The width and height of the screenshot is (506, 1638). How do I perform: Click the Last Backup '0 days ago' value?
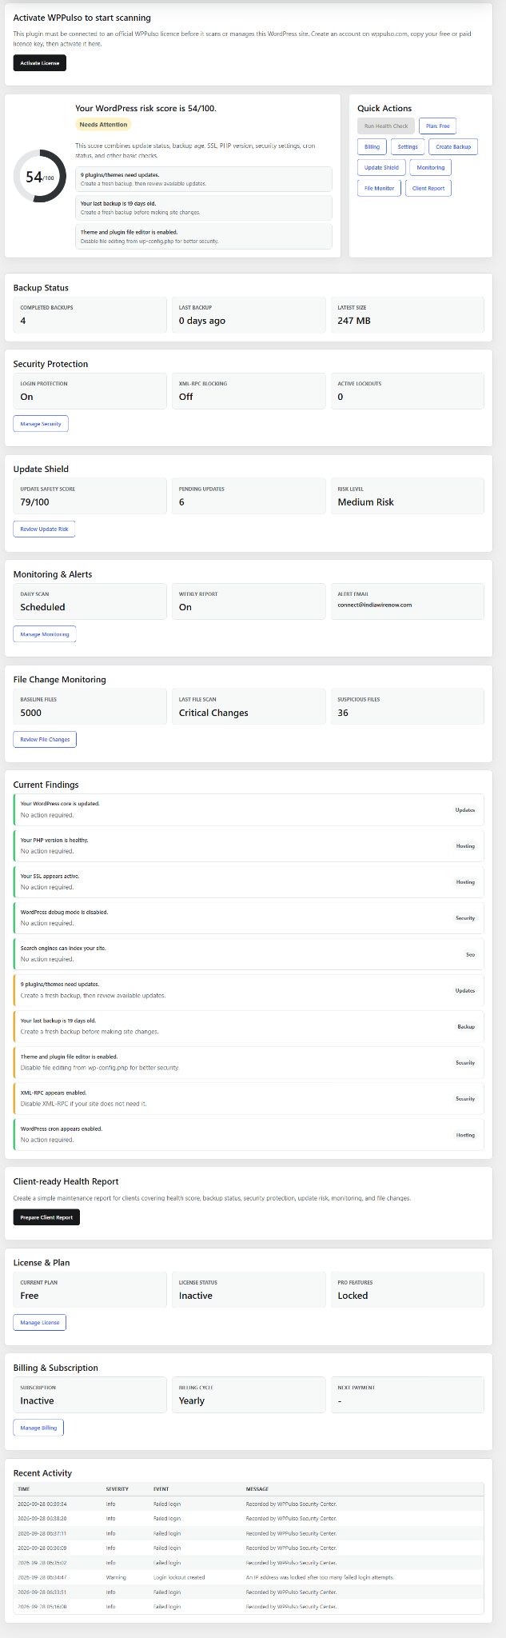pyautogui.click(x=202, y=321)
